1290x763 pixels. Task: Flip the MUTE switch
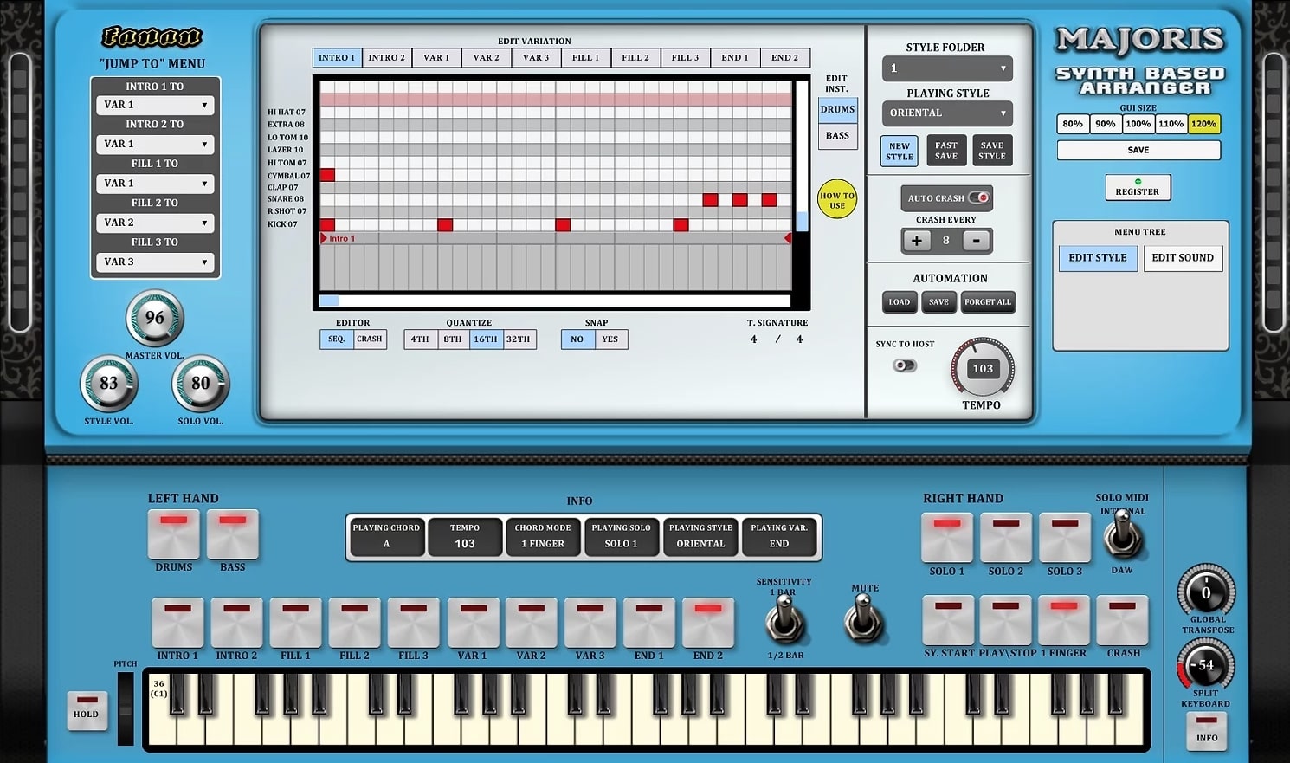863,618
